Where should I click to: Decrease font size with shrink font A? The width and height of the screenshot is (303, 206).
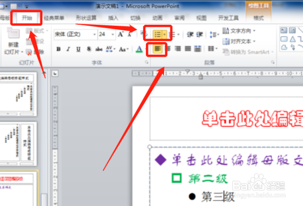click(129, 34)
